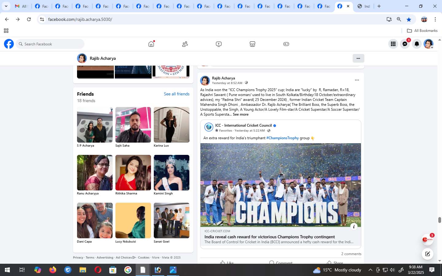Open Privacy footer link
Viewport: 442px width, 276px height.
point(78,258)
